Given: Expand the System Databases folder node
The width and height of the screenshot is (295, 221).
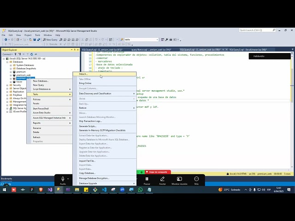Looking at the screenshot, I should [x=11, y=65].
